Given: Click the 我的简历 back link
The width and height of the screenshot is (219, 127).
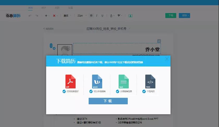Looking at the screenshot, I should 48,29.
